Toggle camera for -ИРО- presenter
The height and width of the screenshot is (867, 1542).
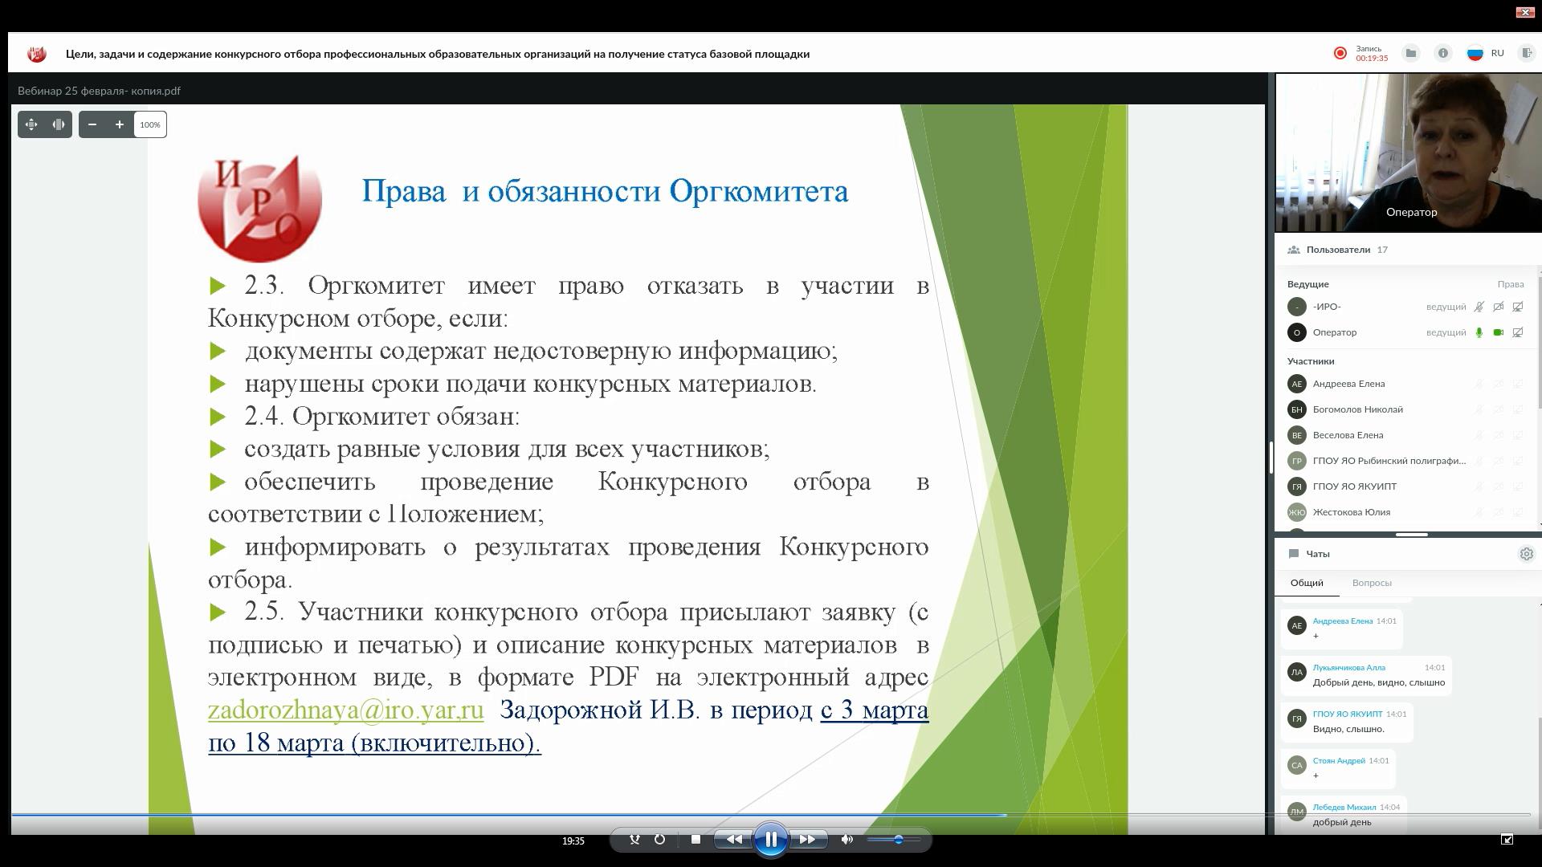[x=1498, y=307]
